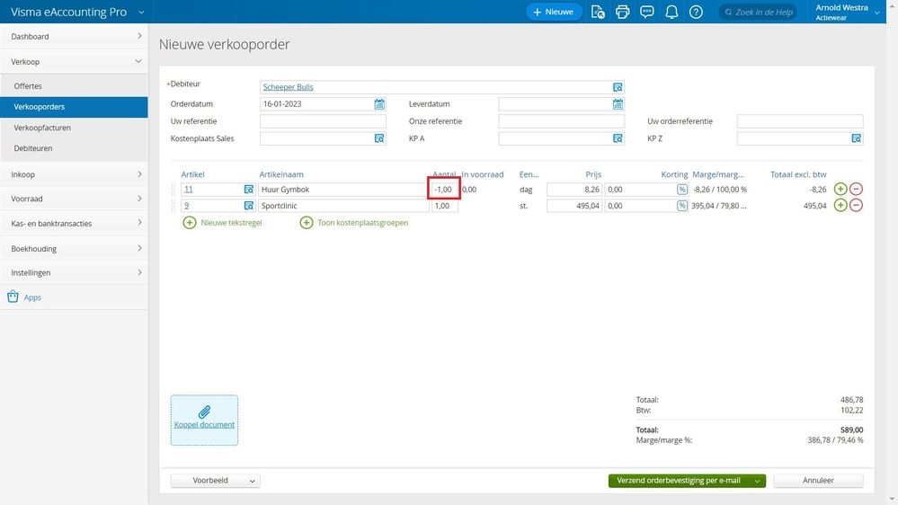Screen dimensions: 898x505
Task: Remove the Huur Gymbok line
Action: point(856,189)
